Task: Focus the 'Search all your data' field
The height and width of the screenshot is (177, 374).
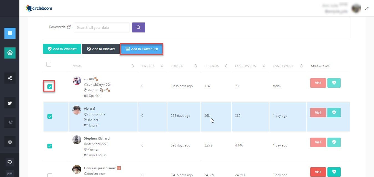Action: [x=102, y=27]
